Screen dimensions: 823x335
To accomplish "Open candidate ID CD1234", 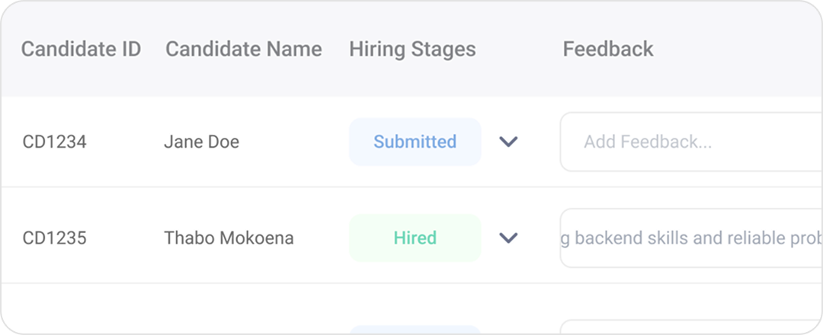I will [x=54, y=142].
